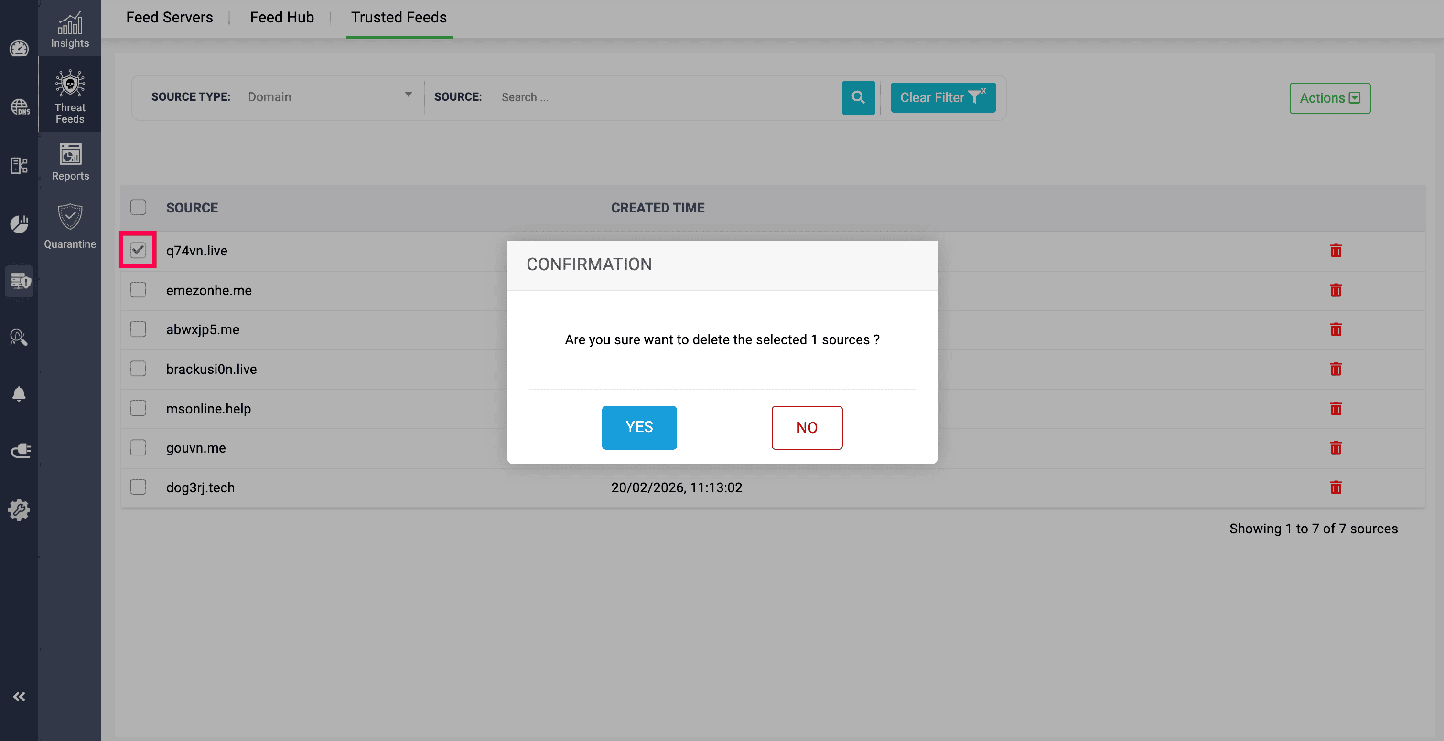This screenshot has height=741, width=1444.
Task: Delete the emezonhe.me source via trash icon
Action: coord(1335,290)
